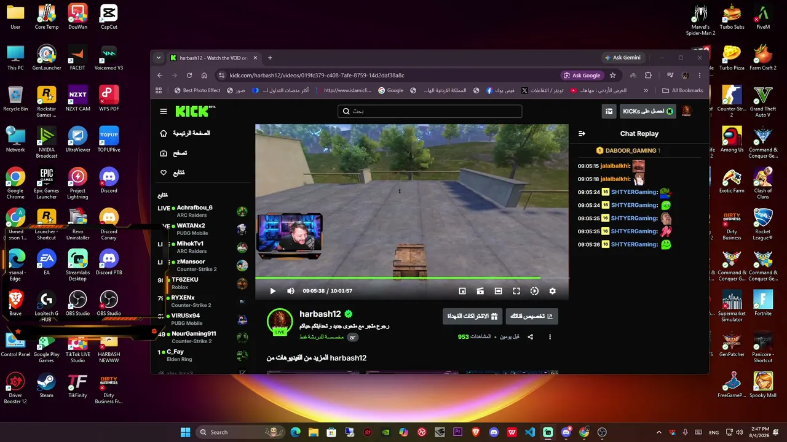Open Brave browser from the taskbar
This screenshot has height=442, width=787.
475,432
